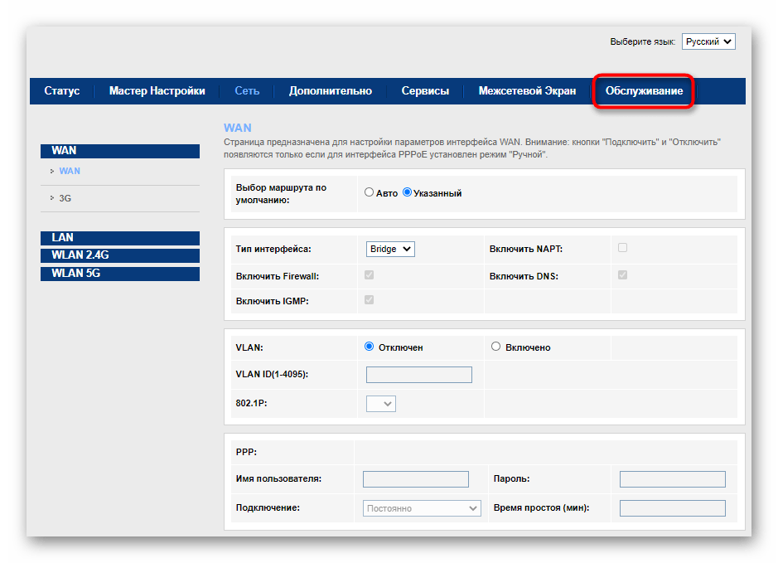Toggle the Включить DNS checkbox
Viewport: 778px width, 563px height.
622,274
